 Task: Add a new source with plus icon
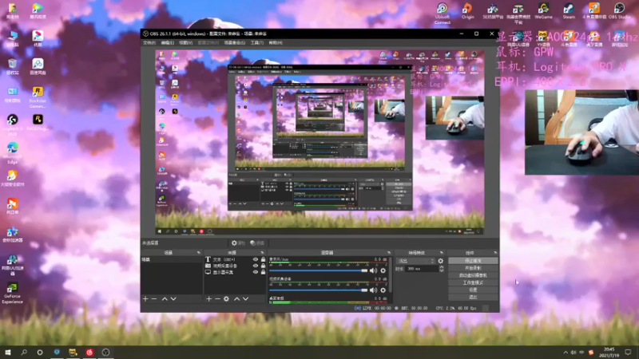tap(208, 298)
